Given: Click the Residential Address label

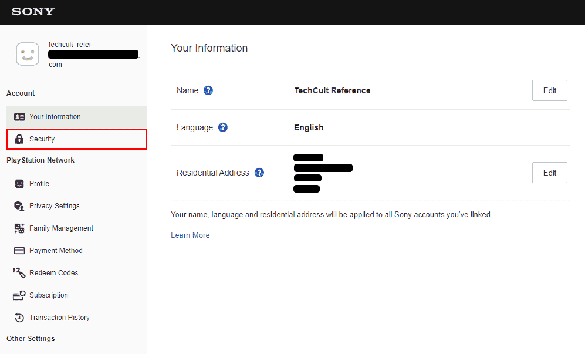Looking at the screenshot, I should (x=212, y=173).
